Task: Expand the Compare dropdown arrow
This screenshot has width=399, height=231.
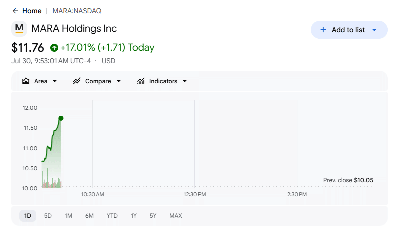Action: [x=119, y=81]
